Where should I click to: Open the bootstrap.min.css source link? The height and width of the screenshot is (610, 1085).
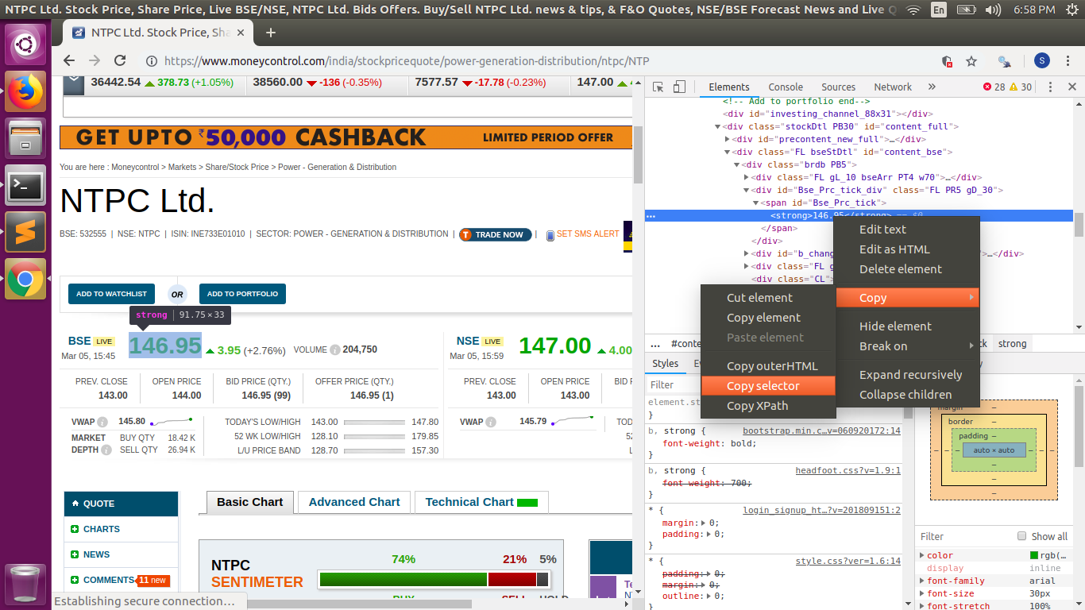coord(821,430)
